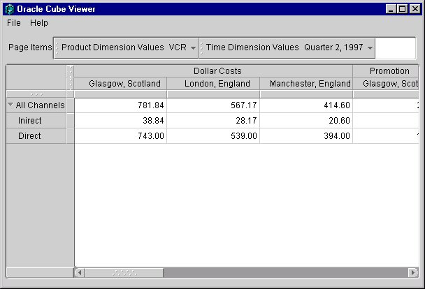The image size is (425, 289).
Task: Select cell value 394.00
Action: (x=306, y=136)
